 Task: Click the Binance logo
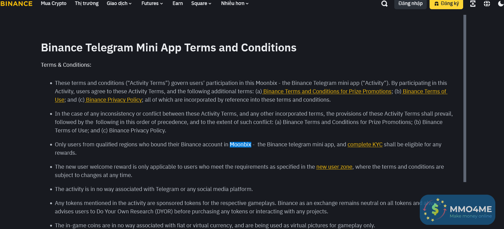tap(16, 4)
